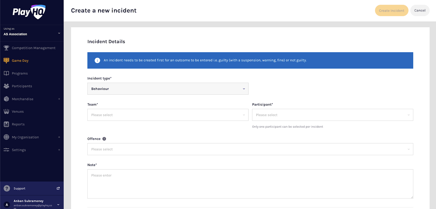The width and height of the screenshot is (436, 209).
Task: Open the Incident type dropdown
Action: coord(168,89)
